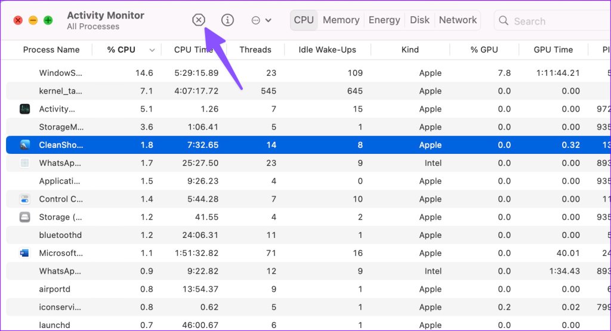Select the Activity... process name

click(x=57, y=109)
